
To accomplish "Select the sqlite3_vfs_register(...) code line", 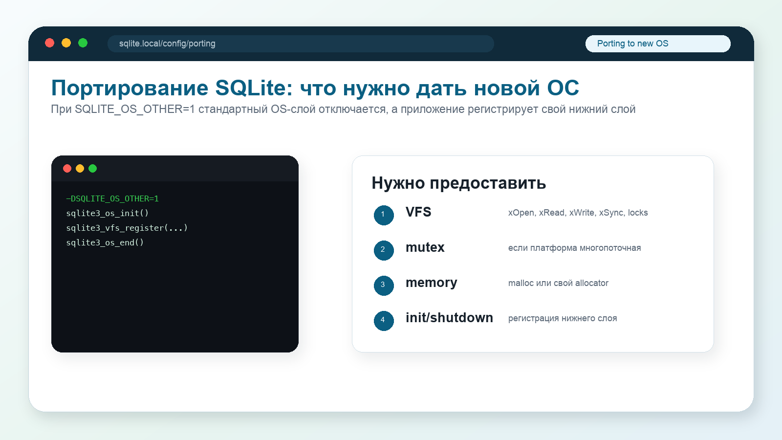I will coord(127,228).
